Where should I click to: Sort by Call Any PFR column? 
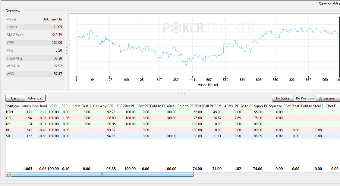click(103, 106)
